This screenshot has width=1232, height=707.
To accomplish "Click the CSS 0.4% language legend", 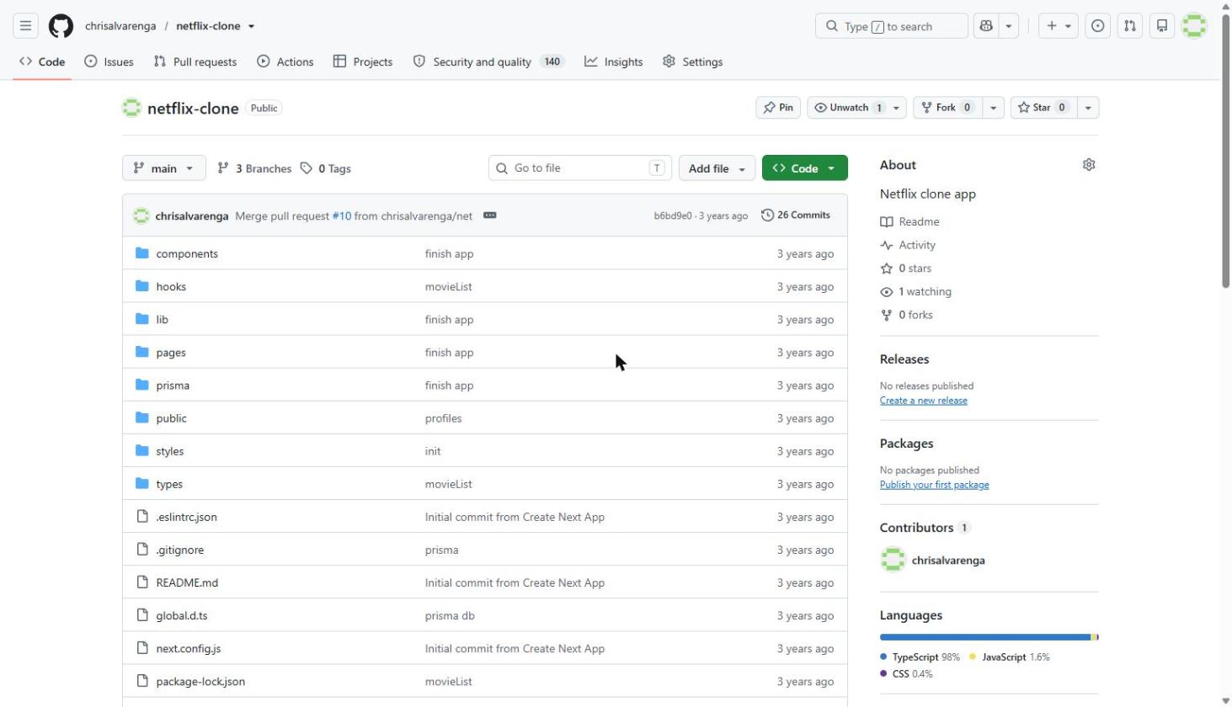I will click(x=906, y=674).
